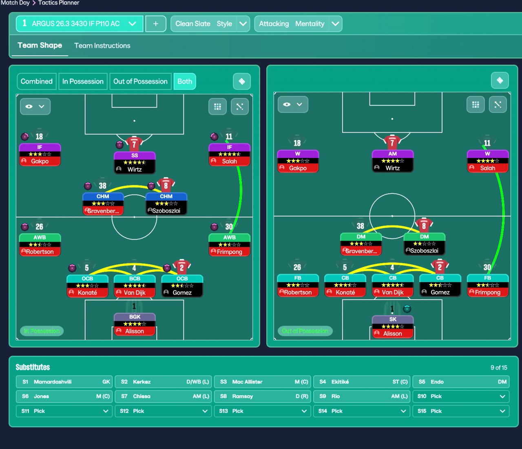Image resolution: width=522 pixels, height=449 pixels.
Task: Open the S15 Pick substitute dropdown
Action: 461,411
